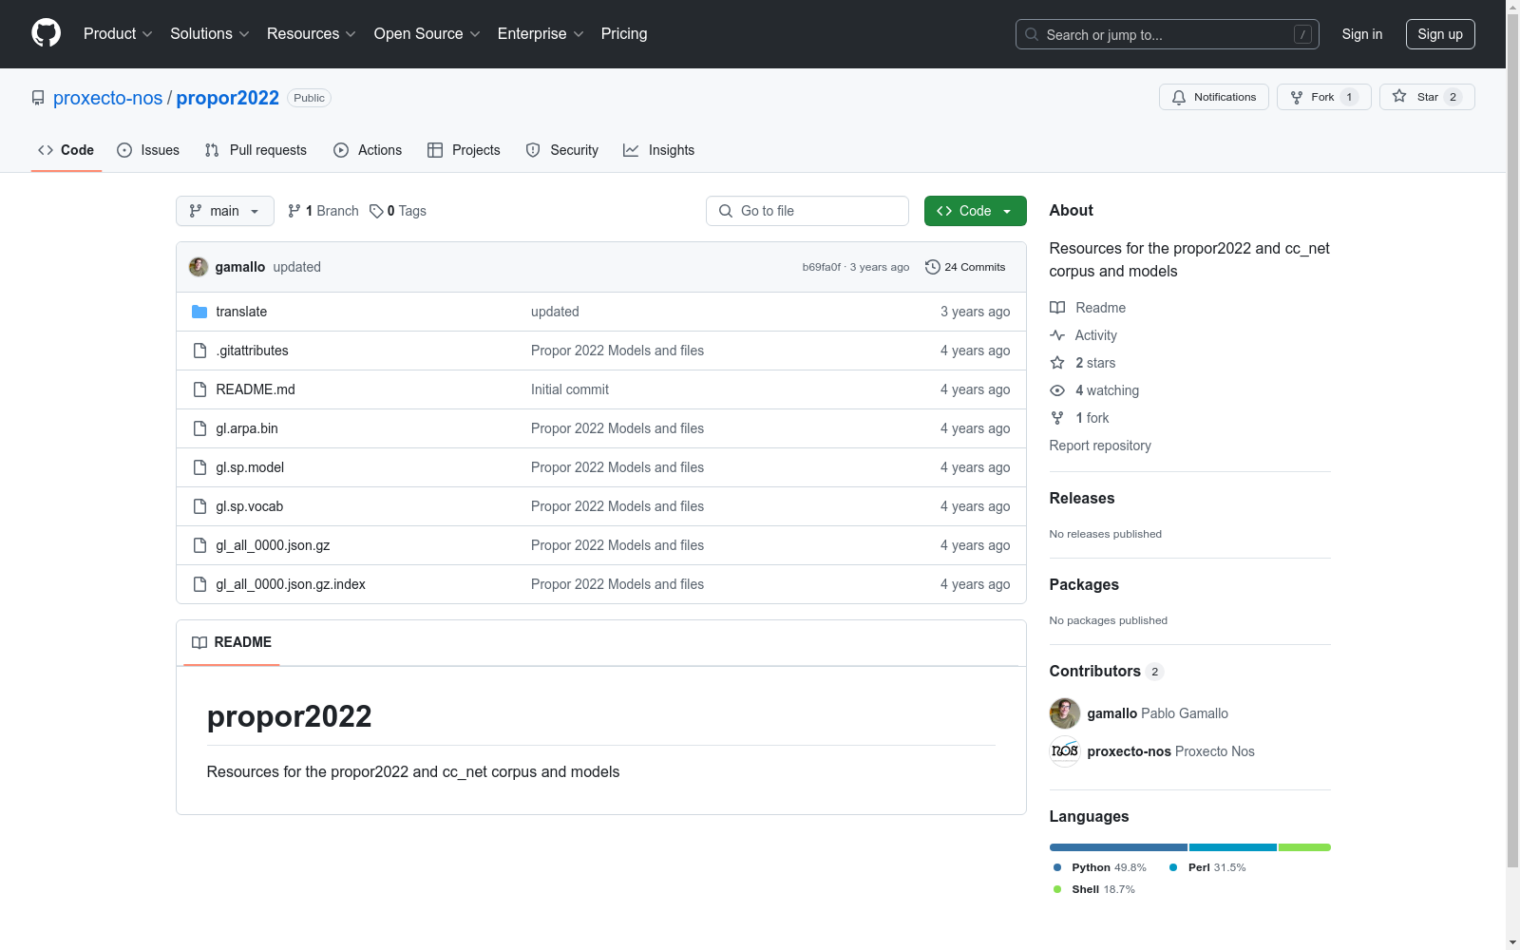Click the clock icon beside 24 Commits
Image resolution: width=1520 pixels, height=950 pixels.
[933, 267]
